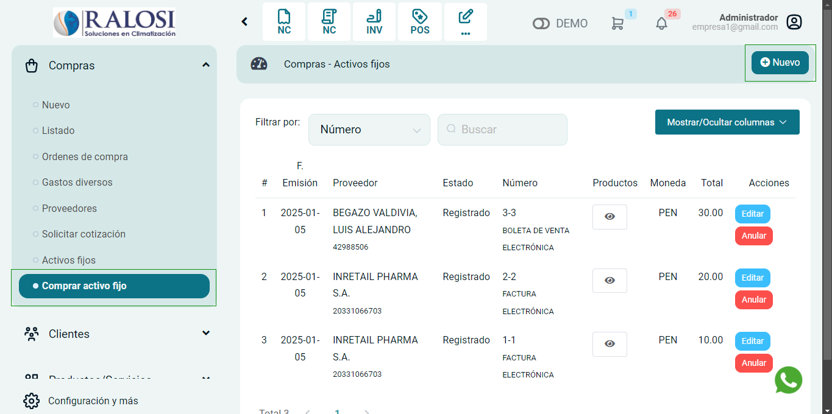
Task: Click the dashboard gauge icon
Action: [x=259, y=64]
